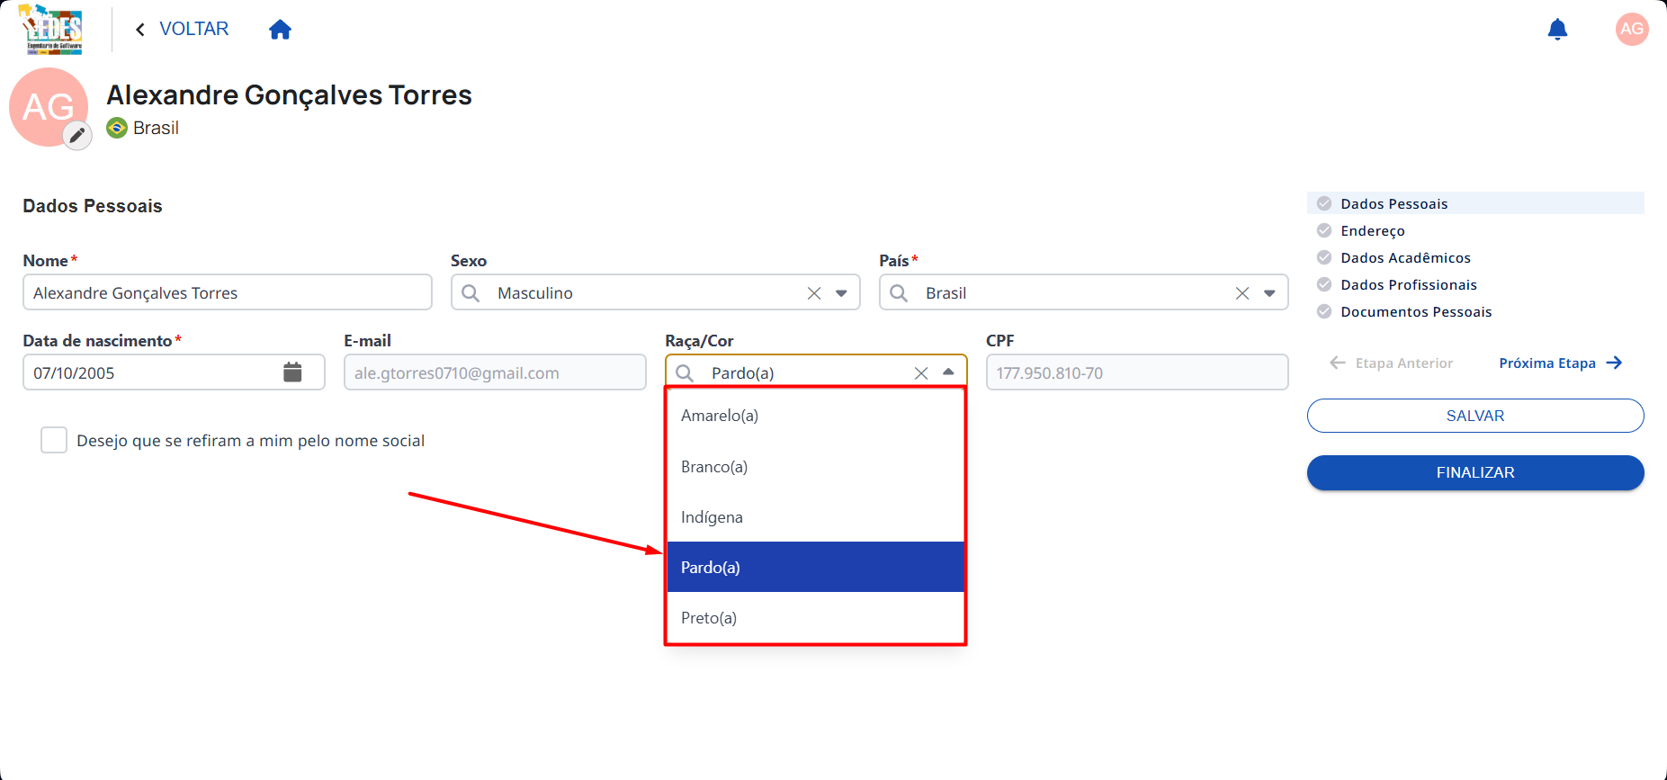Go to Próxima Etapa
The width and height of the screenshot is (1667, 780).
[1560, 363]
